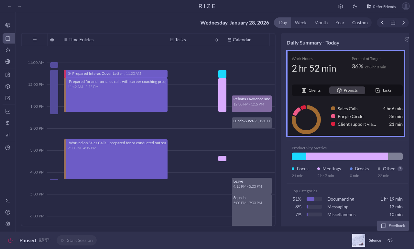
Task: Open the terminal command icon in sidebar
Action: tap(8, 201)
